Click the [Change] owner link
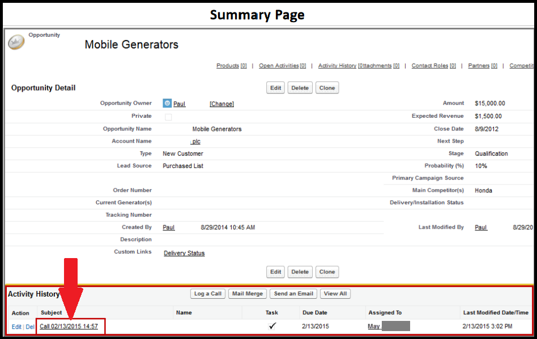 (221, 104)
